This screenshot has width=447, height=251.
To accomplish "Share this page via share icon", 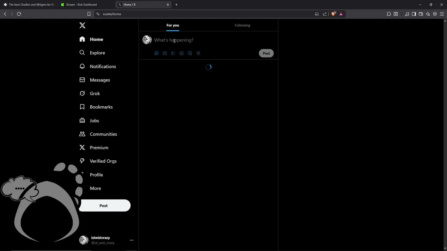I will (325, 14).
